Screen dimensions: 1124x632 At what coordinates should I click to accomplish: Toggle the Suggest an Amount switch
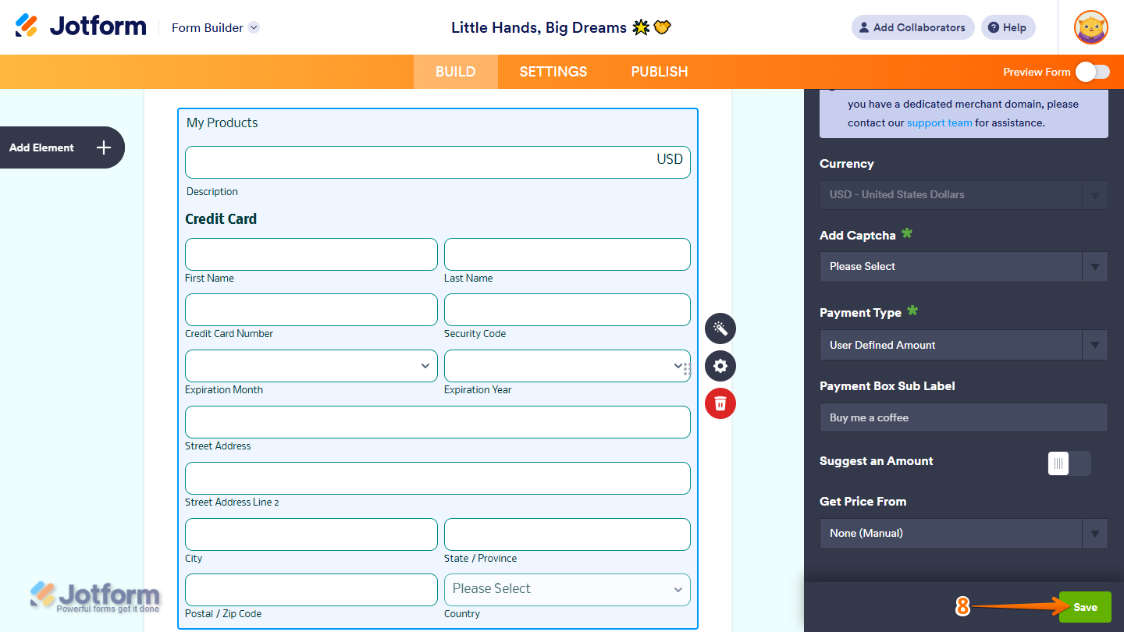[1069, 463]
